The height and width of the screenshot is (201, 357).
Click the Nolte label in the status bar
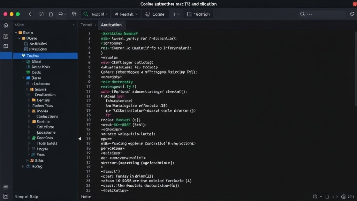[86, 197]
